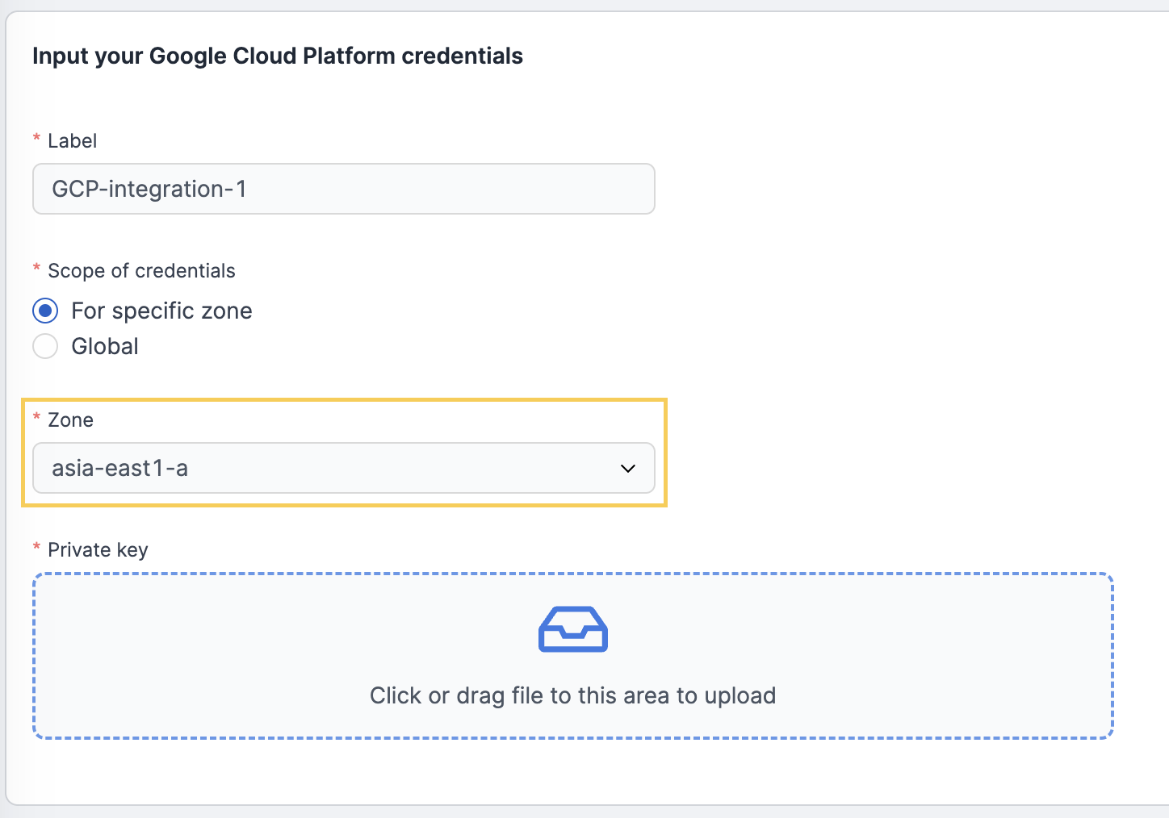The image size is (1169, 818).
Task: Click the 'Input your Google Cloud Platform credentials' heading
Action: pyautogui.click(x=278, y=56)
